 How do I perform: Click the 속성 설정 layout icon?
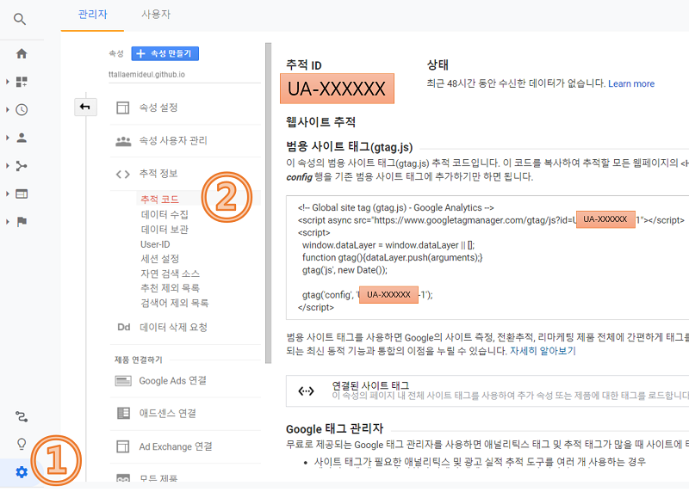122,108
